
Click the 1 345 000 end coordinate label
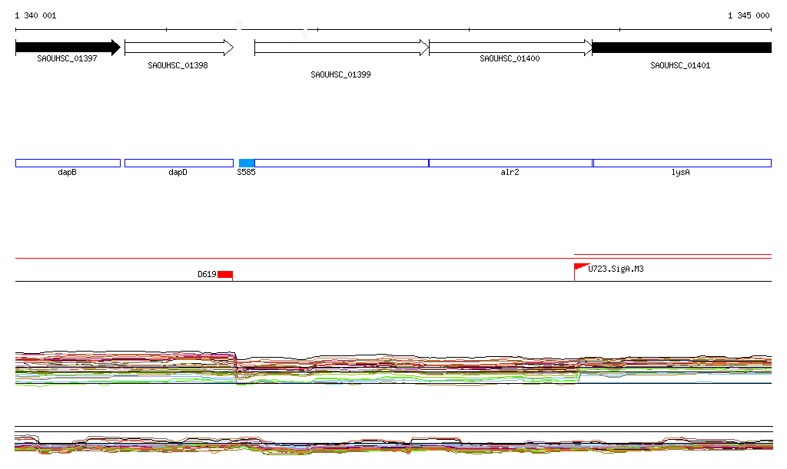(748, 15)
